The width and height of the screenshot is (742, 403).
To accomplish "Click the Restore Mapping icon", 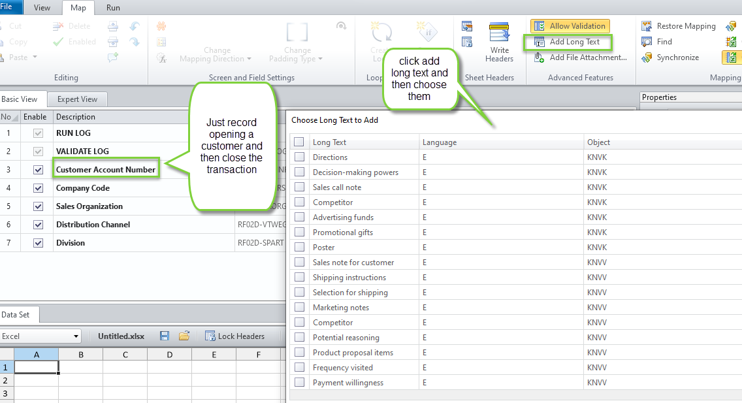I will (x=647, y=26).
